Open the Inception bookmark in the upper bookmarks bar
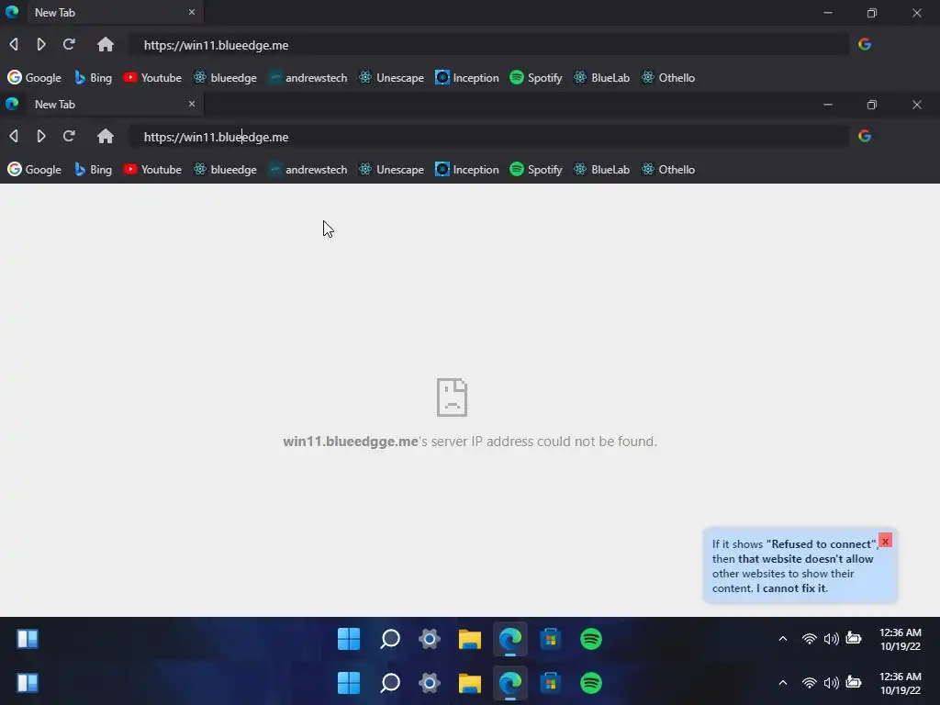This screenshot has width=940, height=705. tap(467, 77)
